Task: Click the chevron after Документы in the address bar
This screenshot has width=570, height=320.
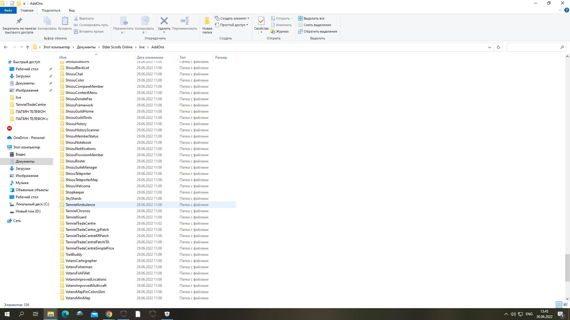Action: (x=99, y=47)
